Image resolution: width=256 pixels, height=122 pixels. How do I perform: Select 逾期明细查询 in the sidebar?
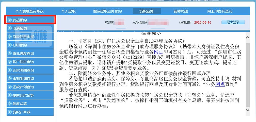click(23, 79)
